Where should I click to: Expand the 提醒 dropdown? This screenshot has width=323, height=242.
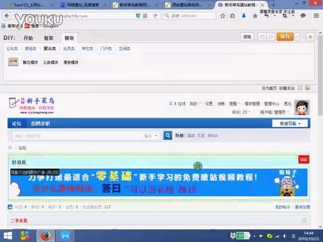235,104
